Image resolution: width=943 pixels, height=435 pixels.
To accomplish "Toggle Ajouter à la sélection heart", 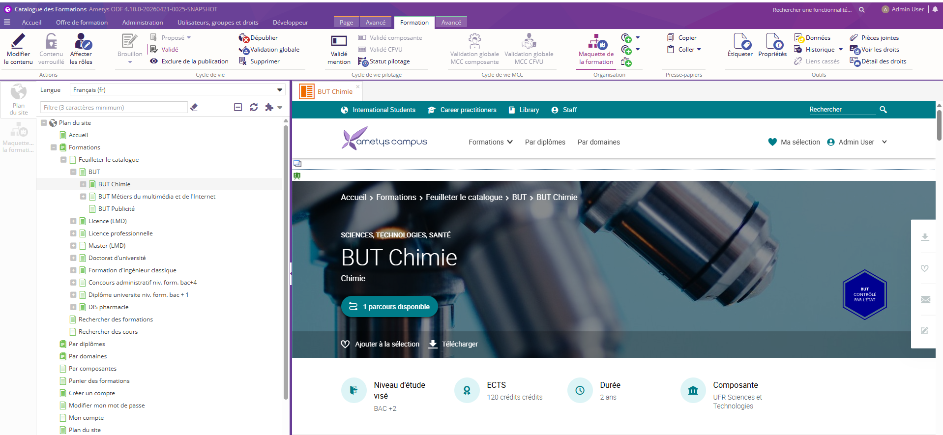I will pos(345,344).
